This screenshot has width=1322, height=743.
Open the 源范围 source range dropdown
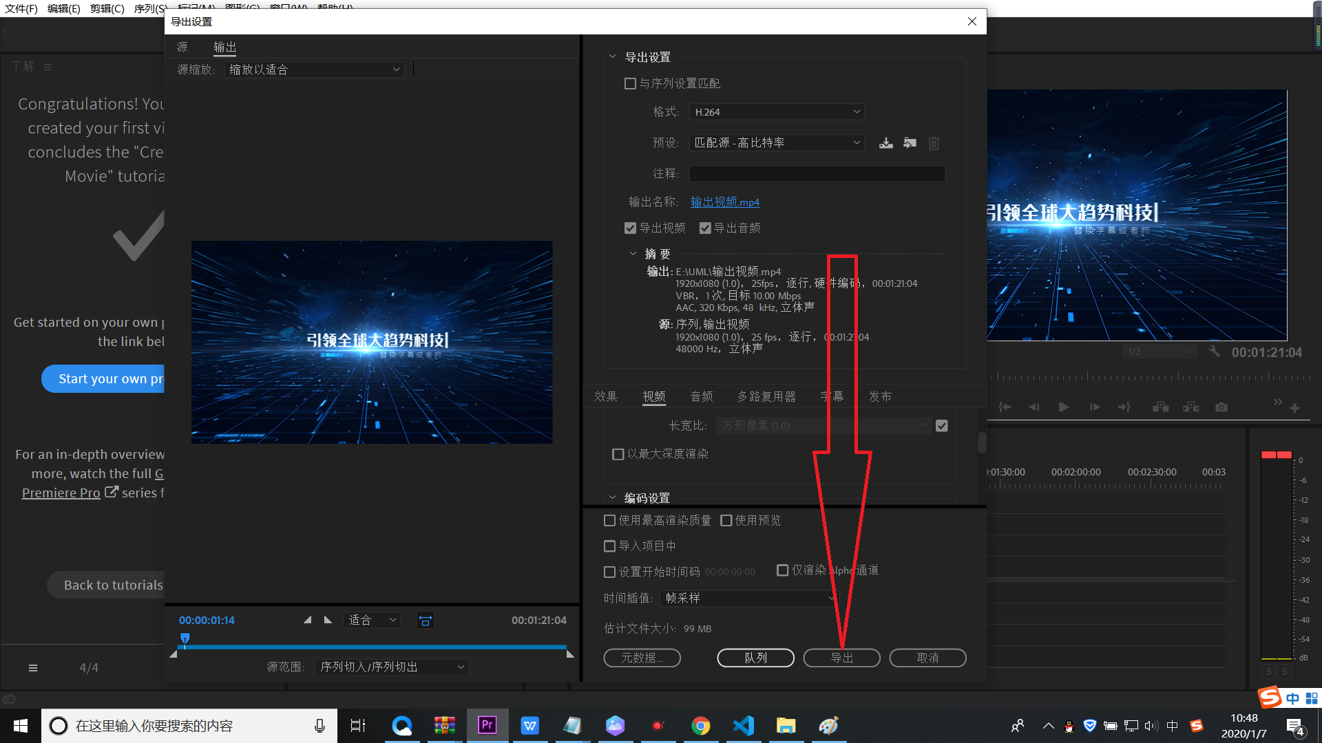(x=392, y=667)
